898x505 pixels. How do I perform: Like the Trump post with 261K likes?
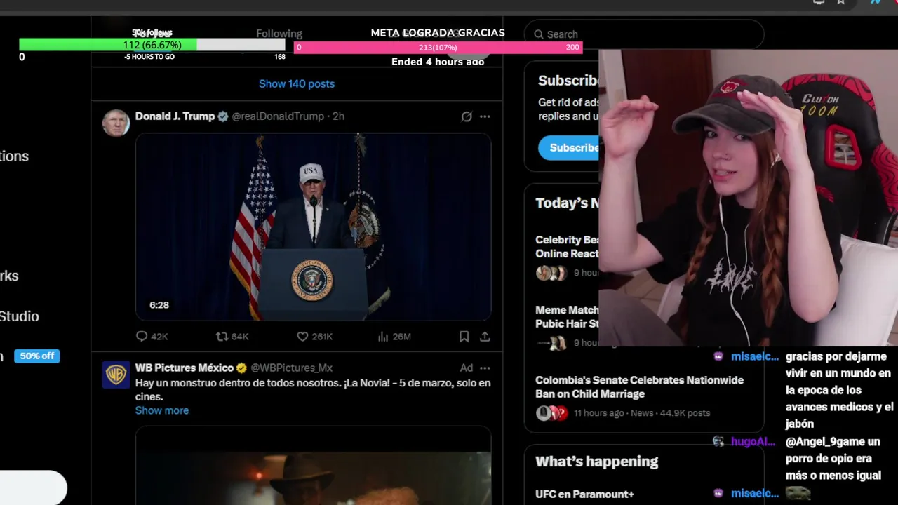(x=314, y=337)
